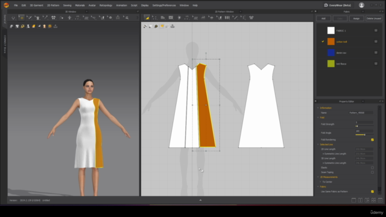Click the icon right of cotton twill row
The image size is (386, 217).
pos(376,42)
